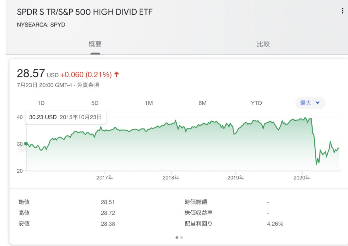Click the first pagination dot
The width and height of the screenshot is (348, 246).
177,238
